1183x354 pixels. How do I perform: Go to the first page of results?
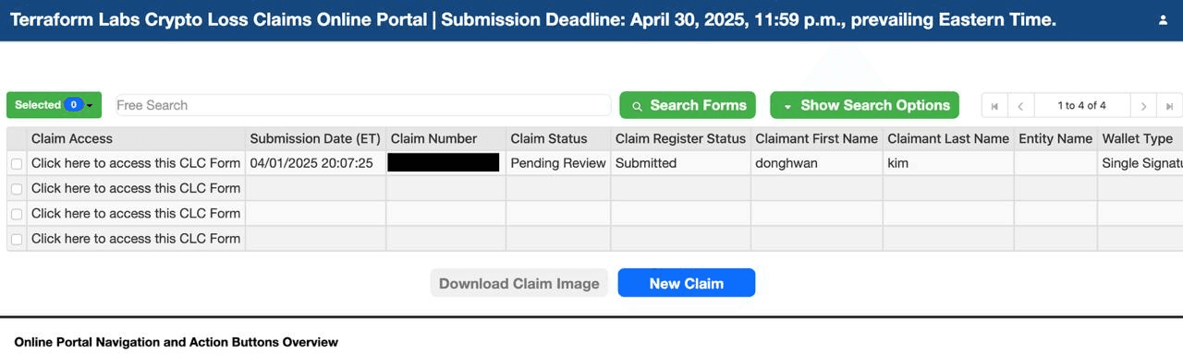(994, 106)
